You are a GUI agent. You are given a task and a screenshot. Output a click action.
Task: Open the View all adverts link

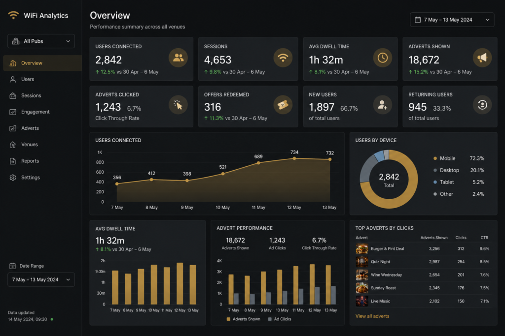(x=372, y=316)
